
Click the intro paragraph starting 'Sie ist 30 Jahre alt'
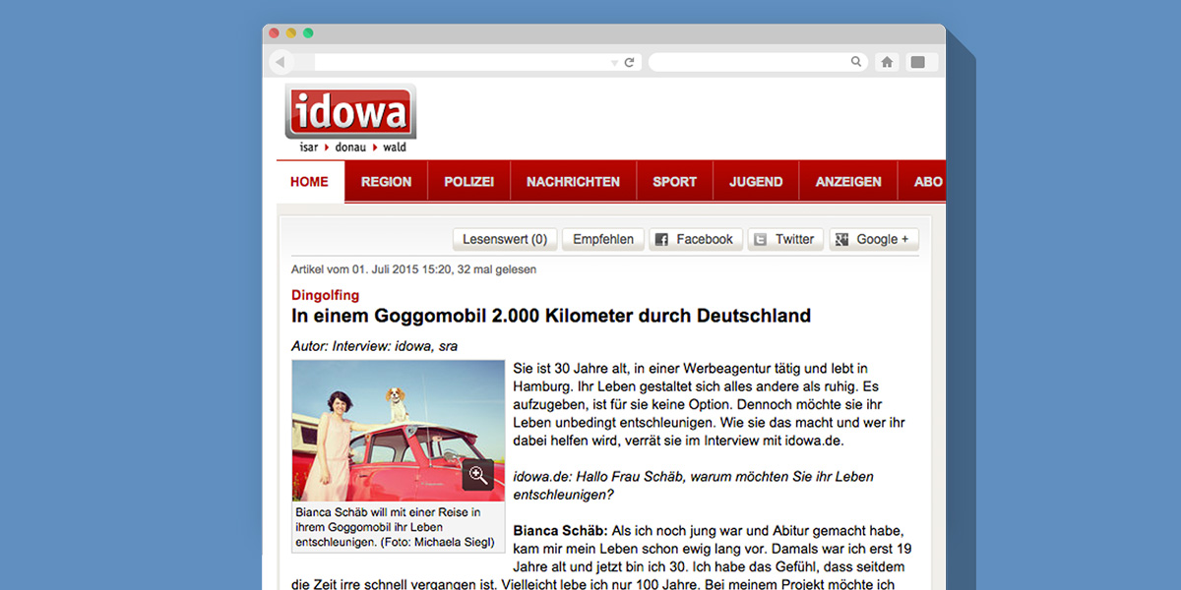tap(709, 405)
